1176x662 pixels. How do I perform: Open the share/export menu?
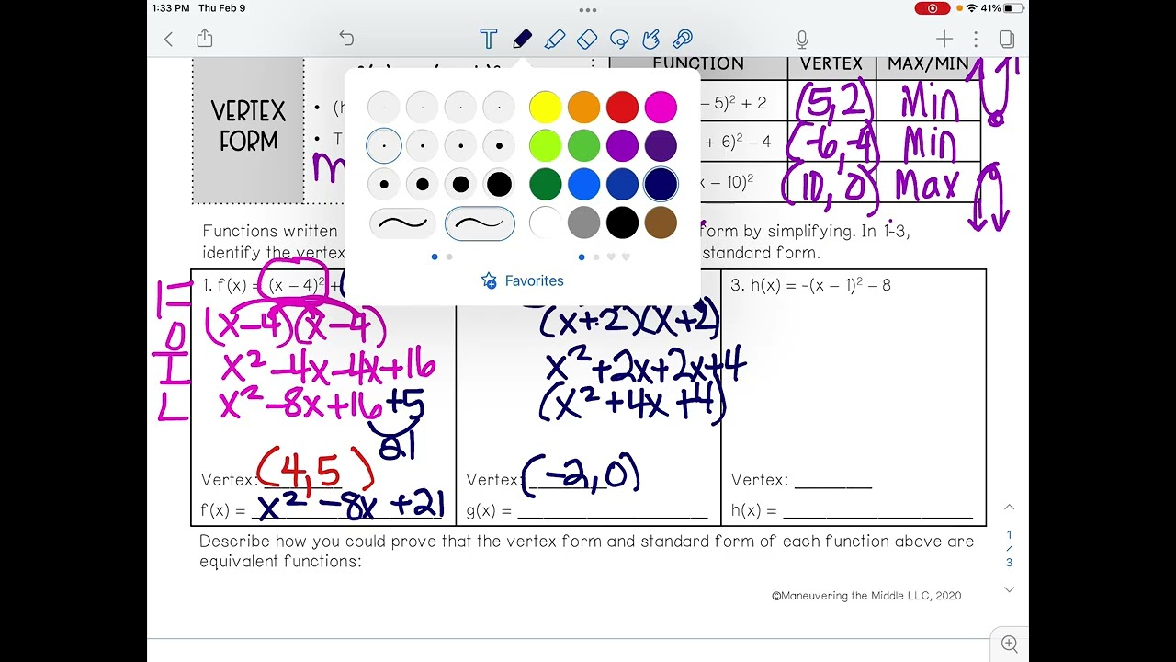click(205, 38)
